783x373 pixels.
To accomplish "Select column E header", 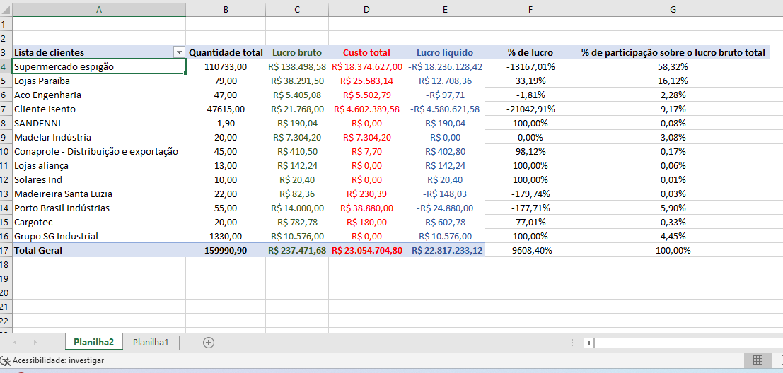I will coord(444,9).
